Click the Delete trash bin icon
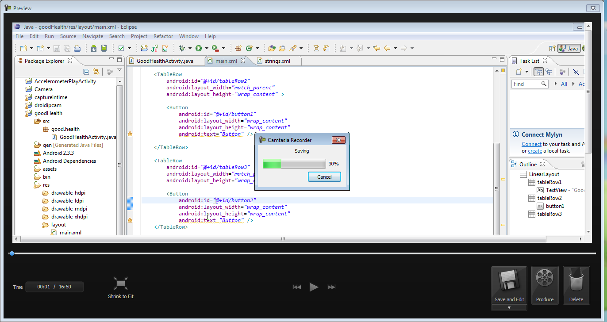 (576, 285)
